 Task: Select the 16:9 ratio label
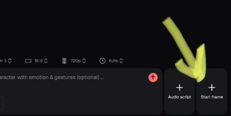click(x=39, y=61)
